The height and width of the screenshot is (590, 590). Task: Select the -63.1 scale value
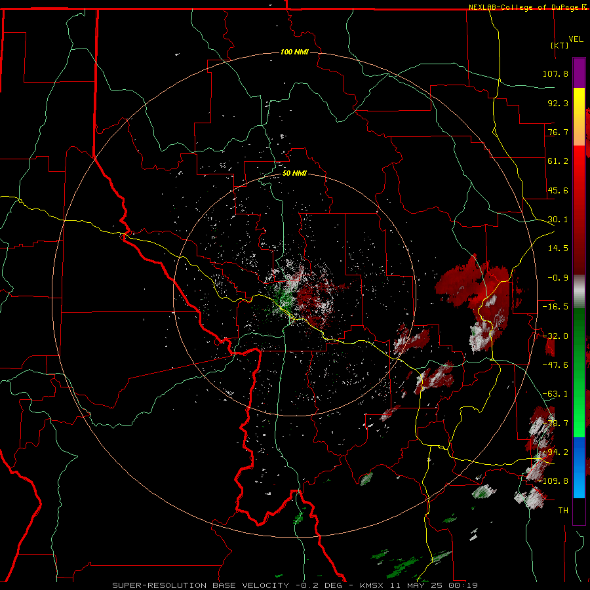(x=555, y=394)
